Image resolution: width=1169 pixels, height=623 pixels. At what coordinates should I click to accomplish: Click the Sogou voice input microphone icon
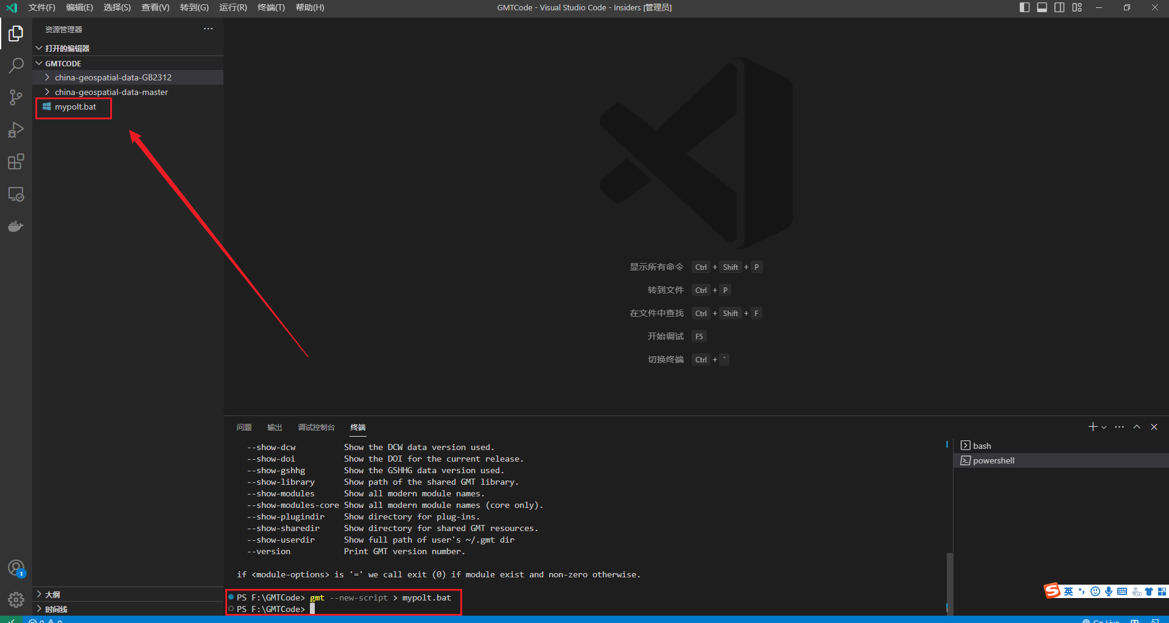pos(1109,591)
